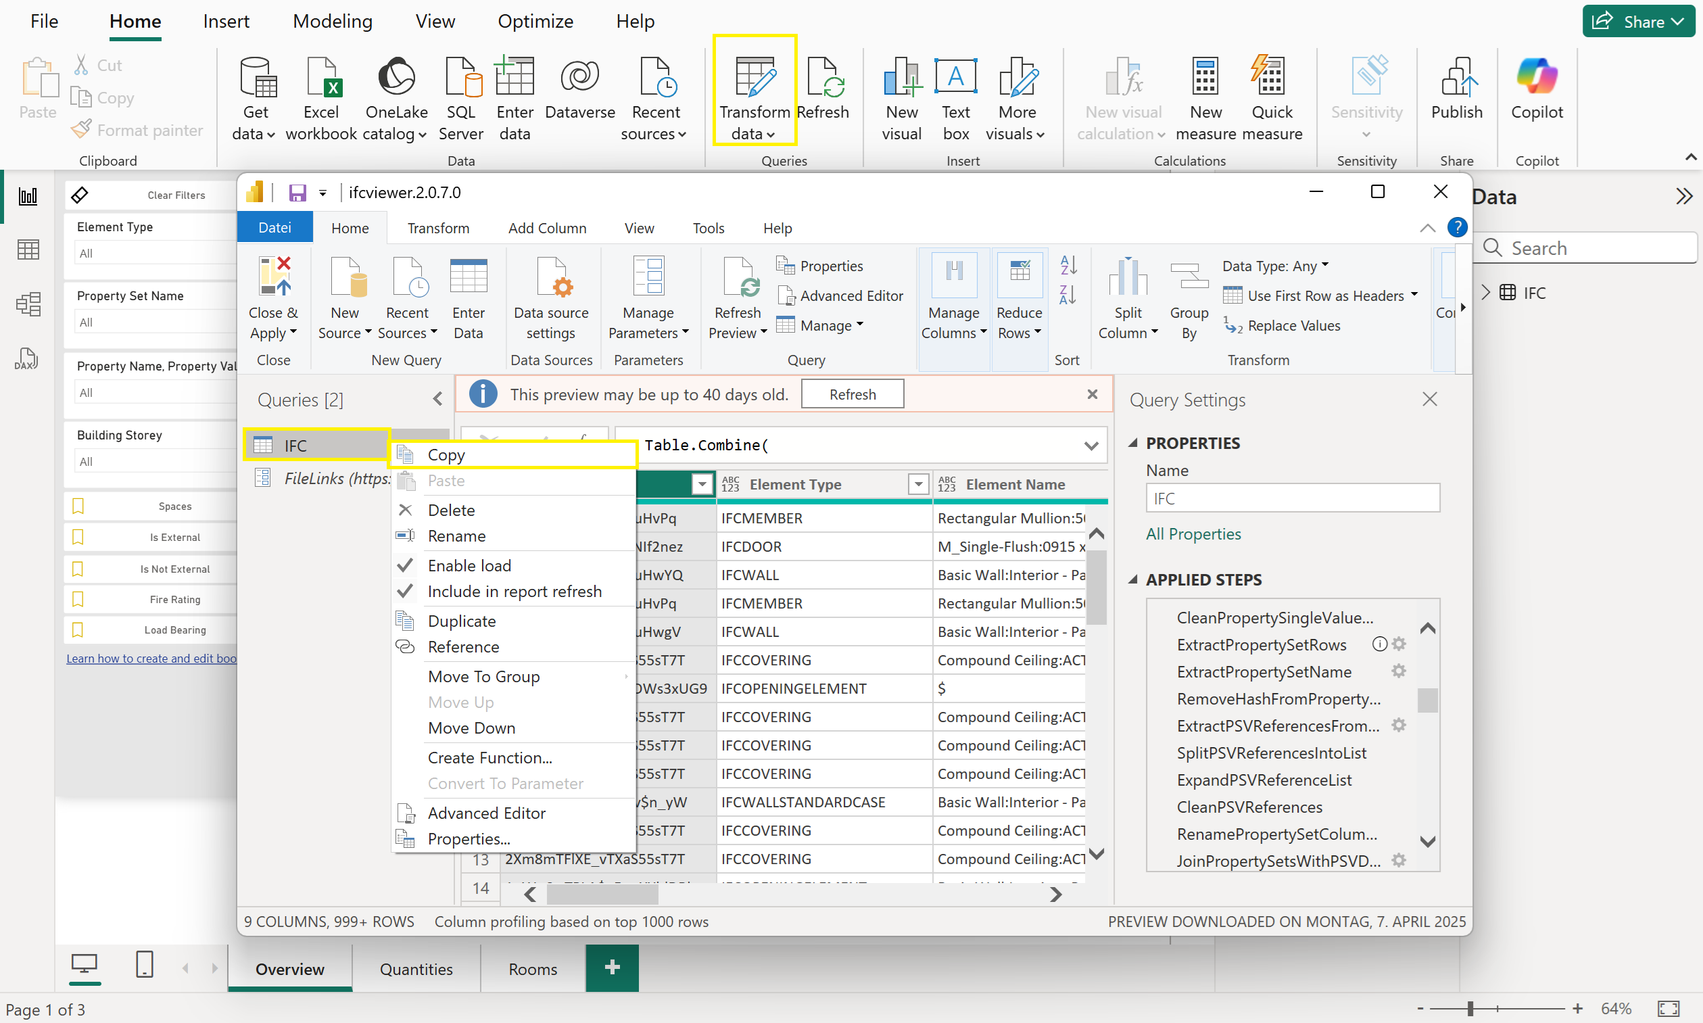
Task: Click the Transform data icon
Action: coord(754,76)
